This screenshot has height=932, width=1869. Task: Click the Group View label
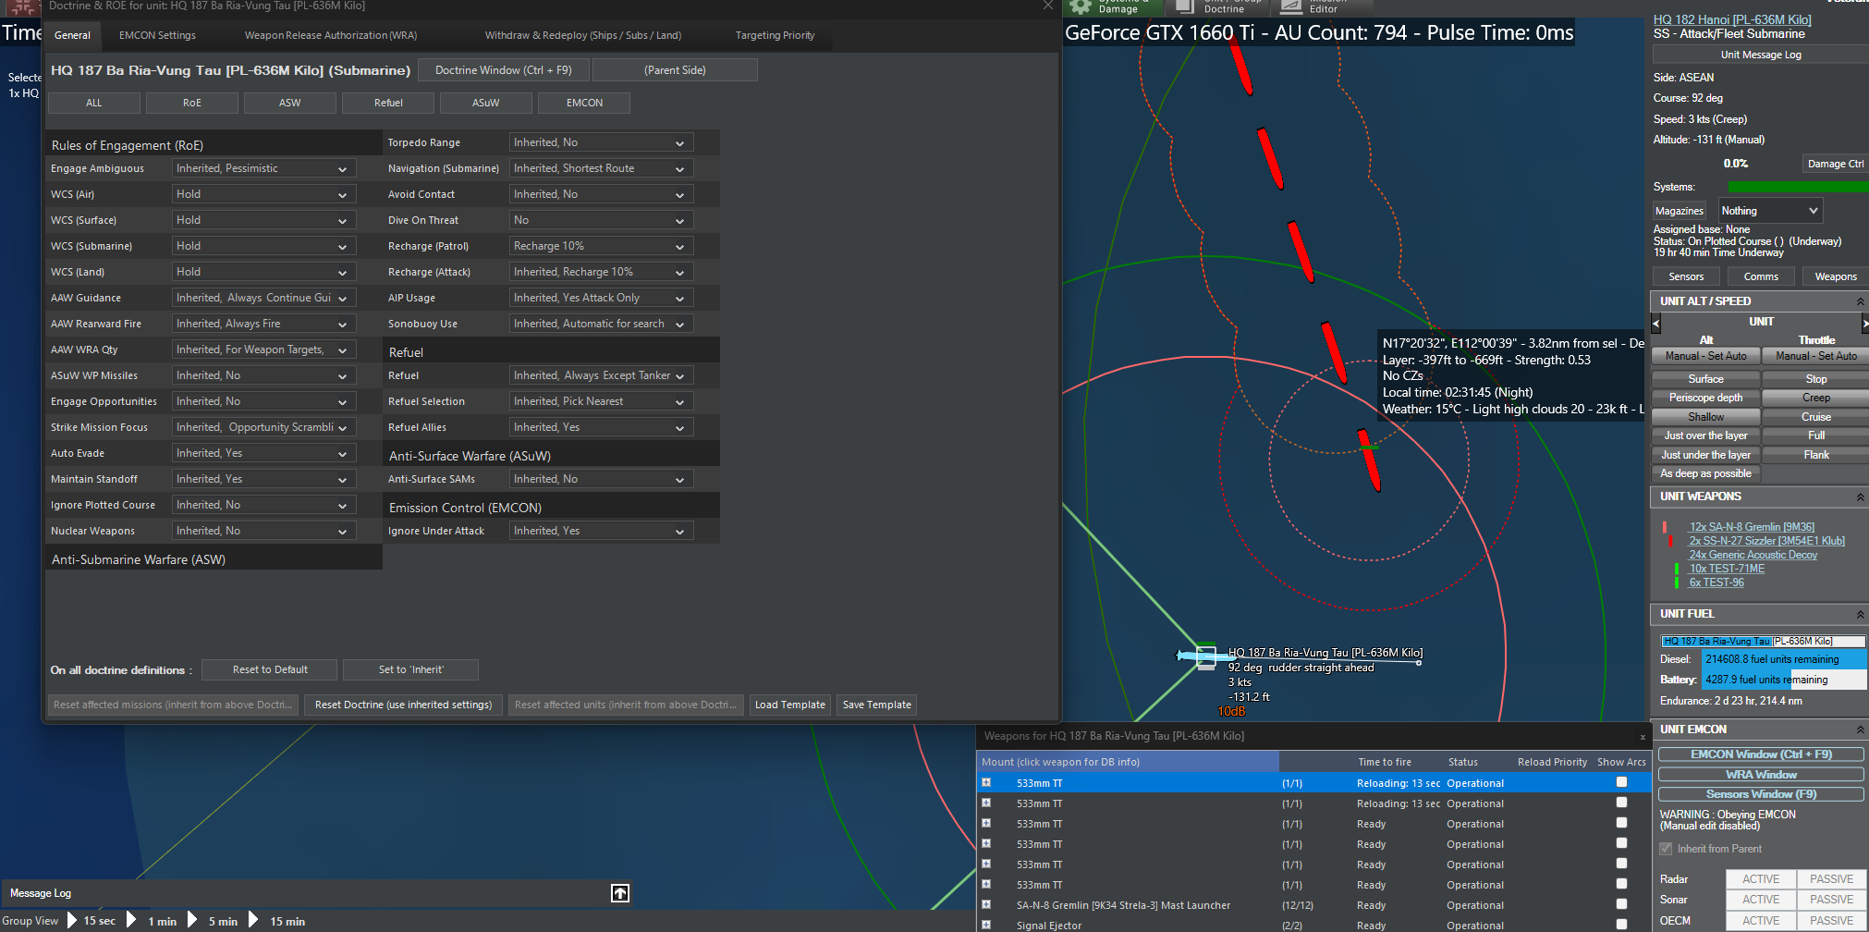pyautogui.click(x=31, y=921)
